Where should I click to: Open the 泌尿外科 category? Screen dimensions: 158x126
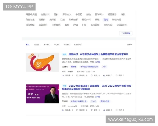(45, 14)
